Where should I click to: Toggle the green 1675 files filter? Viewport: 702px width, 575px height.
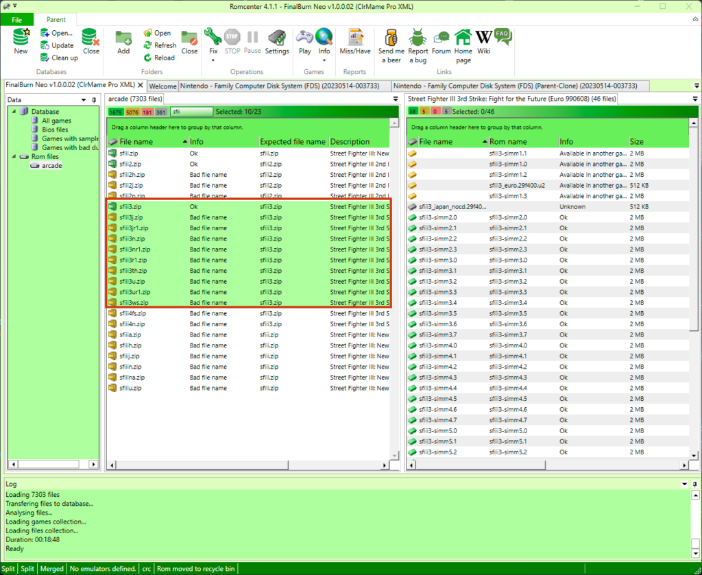point(115,112)
